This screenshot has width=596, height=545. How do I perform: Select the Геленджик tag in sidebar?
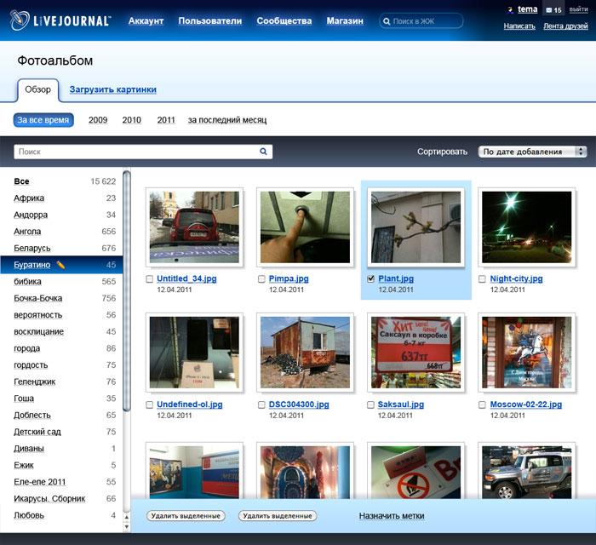(x=35, y=381)
